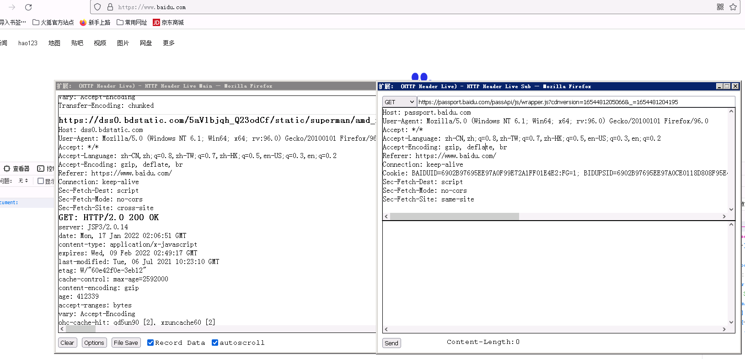745x359 pixels.
Task: Click right arrow of response body scrollbar
Action: point(724,329)
